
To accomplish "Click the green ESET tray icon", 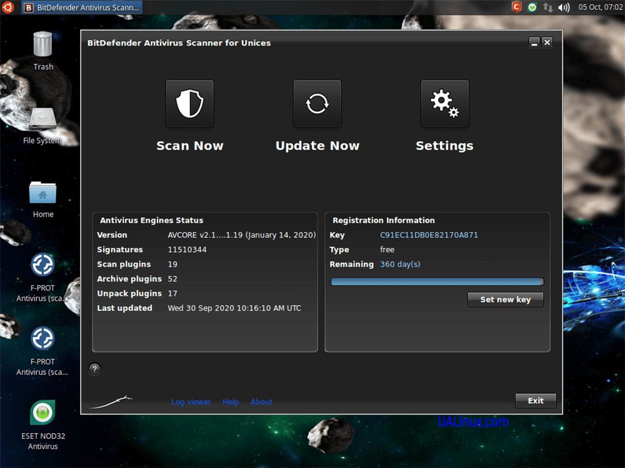I will pos(532,7).
